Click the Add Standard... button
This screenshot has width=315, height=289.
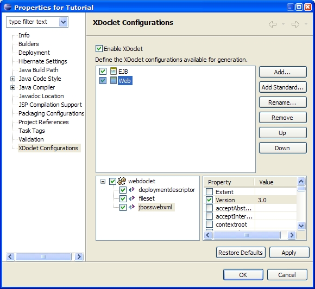pyautogui.click(x=282, y=87)
